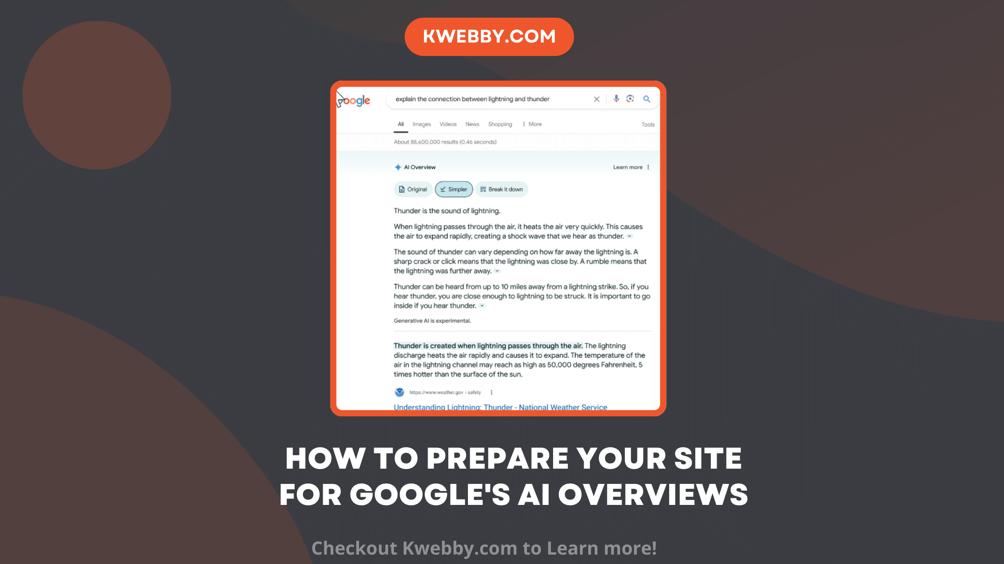Screen dimensions: 1004x564
Task: Click the three-dot more options icon in AI Overview
Action: click(648, 167)
